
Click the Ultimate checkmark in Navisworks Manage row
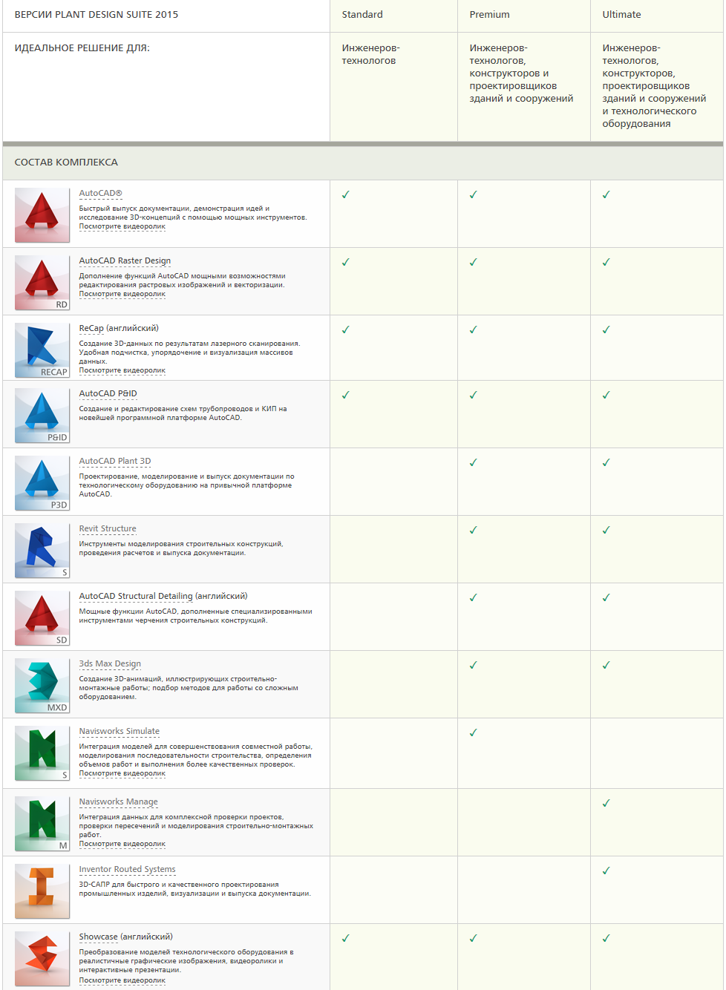point(606,803)
